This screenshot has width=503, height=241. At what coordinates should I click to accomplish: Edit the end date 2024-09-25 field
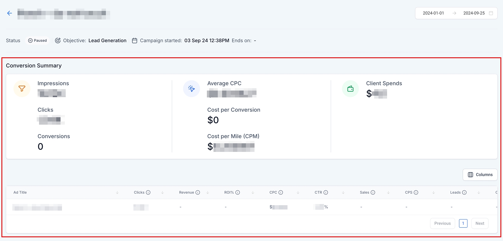click(474, 13)
